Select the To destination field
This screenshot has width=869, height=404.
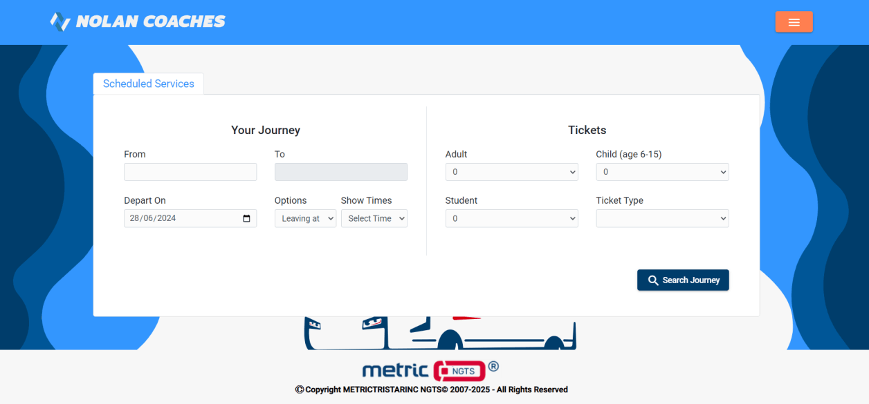point(340,172)
